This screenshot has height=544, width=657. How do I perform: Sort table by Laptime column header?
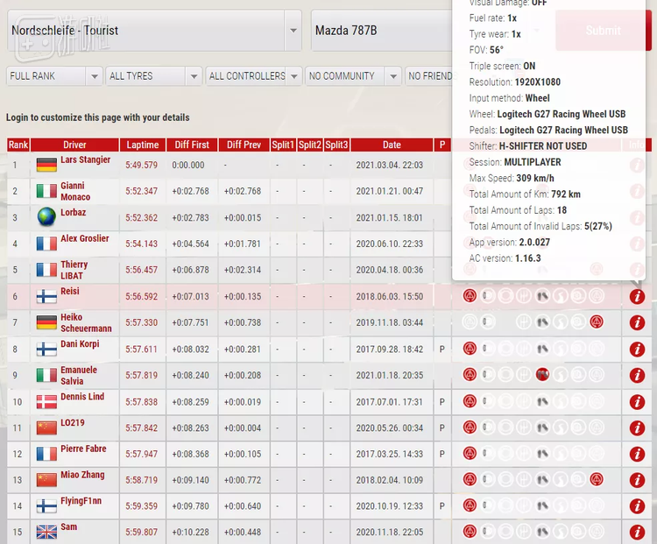[x=142, y=145]
